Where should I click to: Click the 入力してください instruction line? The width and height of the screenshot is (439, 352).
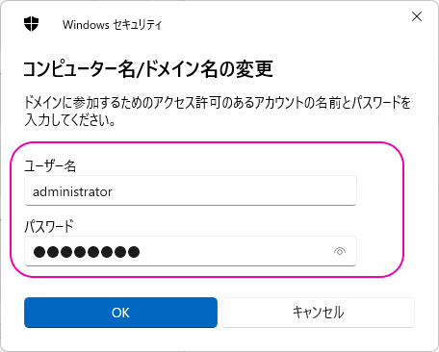click(70, 120)
